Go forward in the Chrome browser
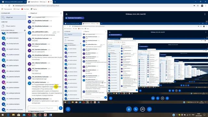 coord(6,6)
